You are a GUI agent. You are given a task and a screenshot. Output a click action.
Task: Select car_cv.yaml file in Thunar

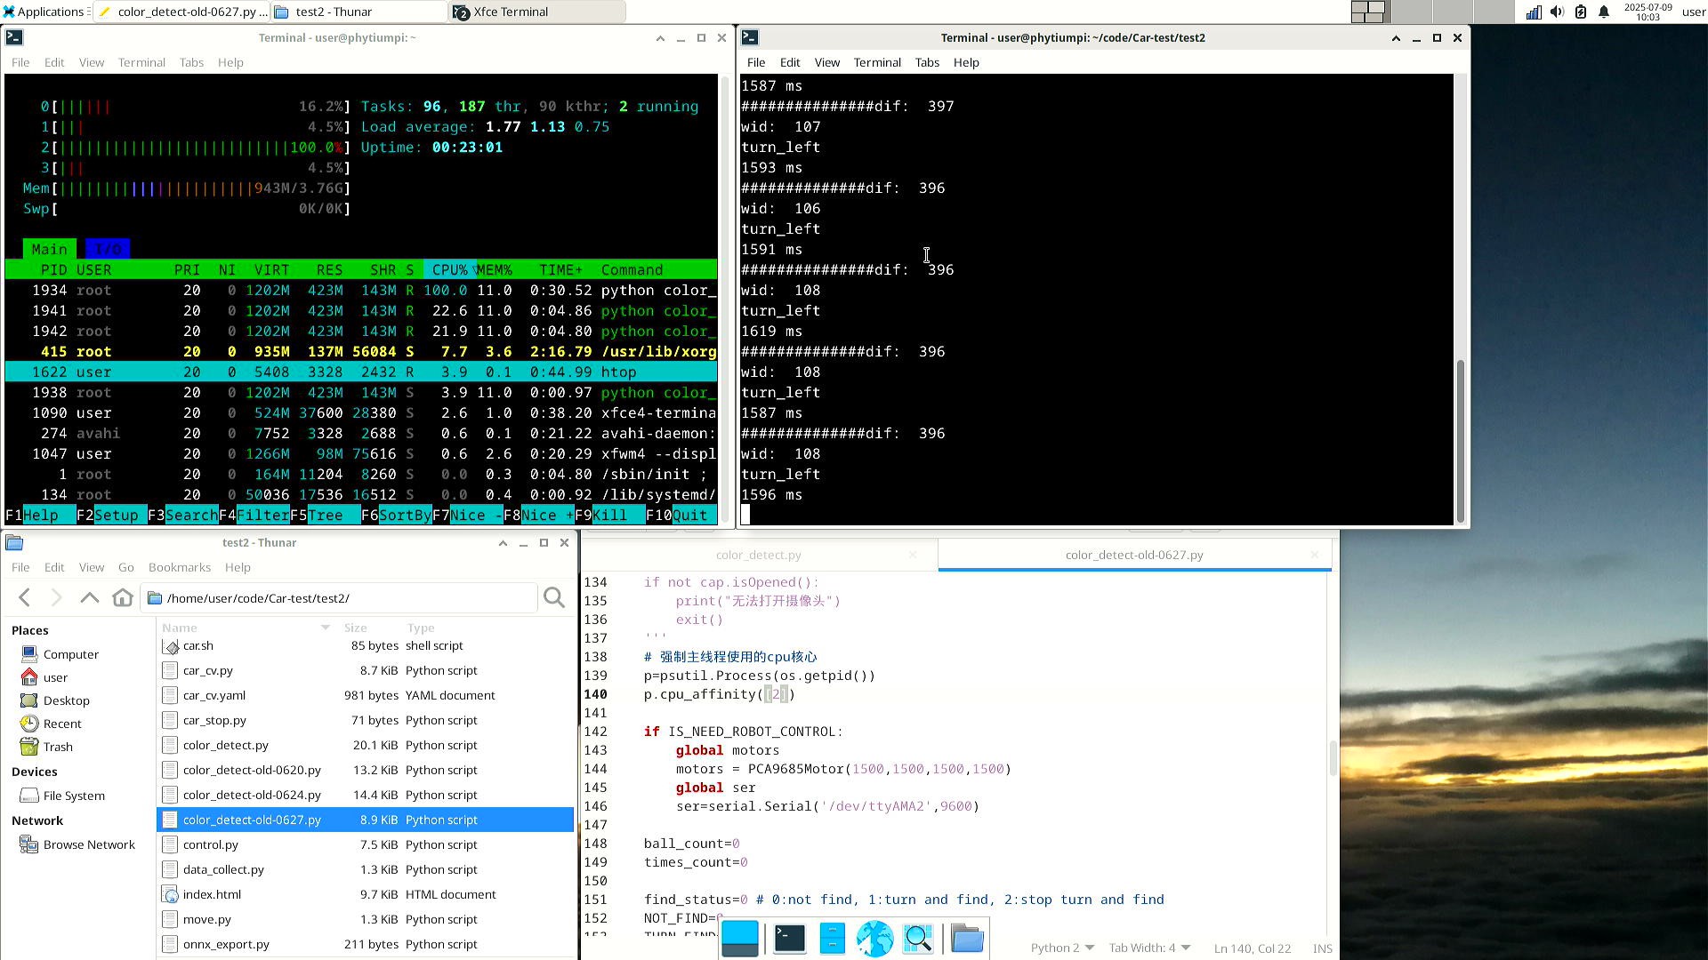pyautogui.click(x=365, y=695)
